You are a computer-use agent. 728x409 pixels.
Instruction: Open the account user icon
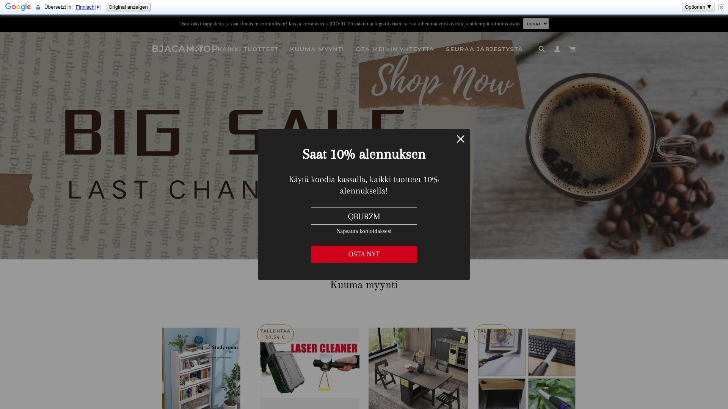(x=557, y=49)
